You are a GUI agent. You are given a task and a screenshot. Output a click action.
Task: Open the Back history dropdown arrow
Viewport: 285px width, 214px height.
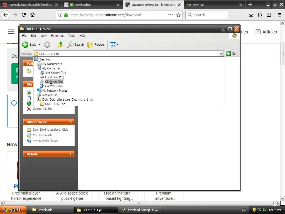(39, 45)
